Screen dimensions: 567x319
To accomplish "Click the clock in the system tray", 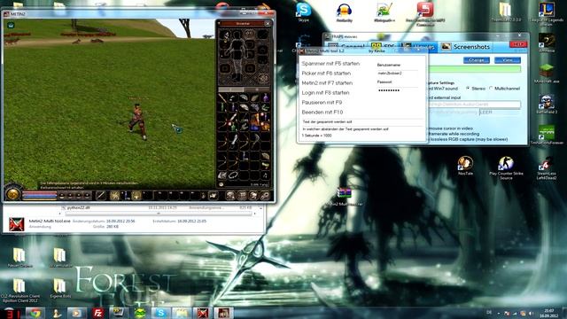I will 549,313.
